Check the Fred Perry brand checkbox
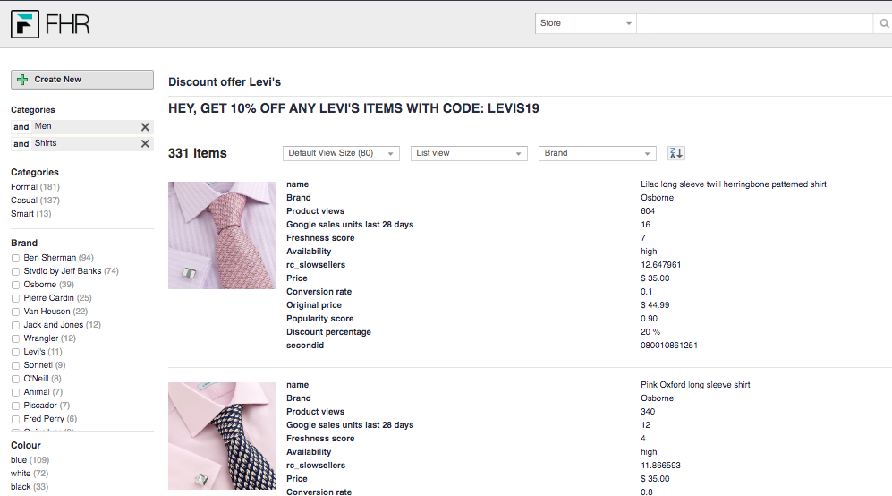This screenshot has width=892, height=496. click(x=15, y=419)
